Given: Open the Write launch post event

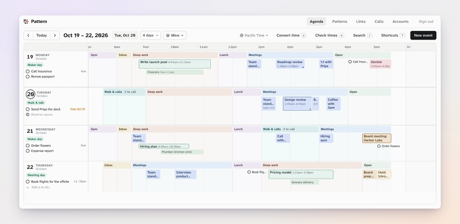Looking at the screenshot, I should pyautogui.click(x=175, y=64).
